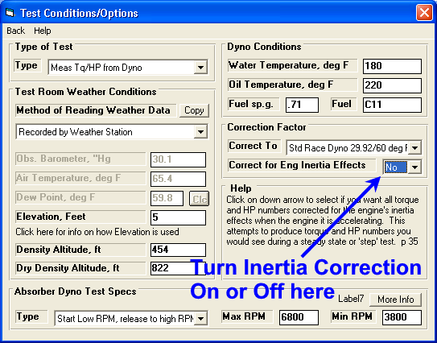Open the Back menu

coord(16,31)
